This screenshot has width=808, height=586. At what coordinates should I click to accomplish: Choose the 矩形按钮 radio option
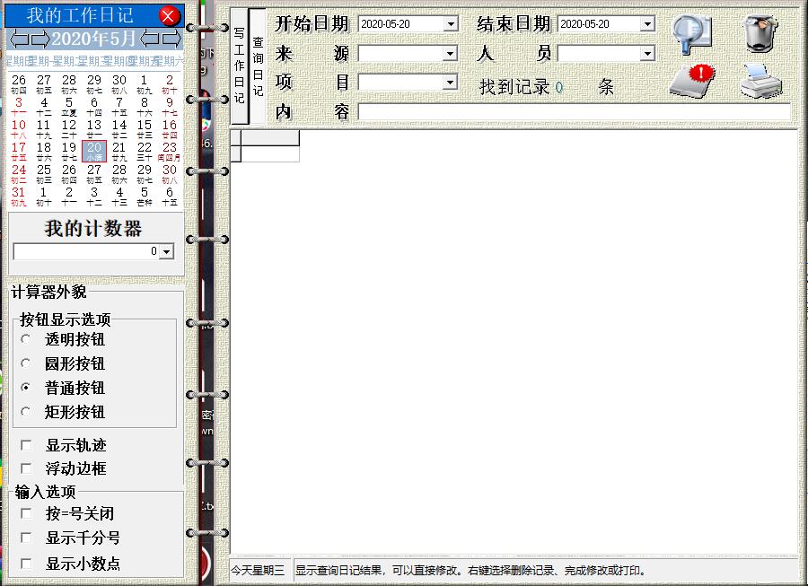(x=26, y=412)
